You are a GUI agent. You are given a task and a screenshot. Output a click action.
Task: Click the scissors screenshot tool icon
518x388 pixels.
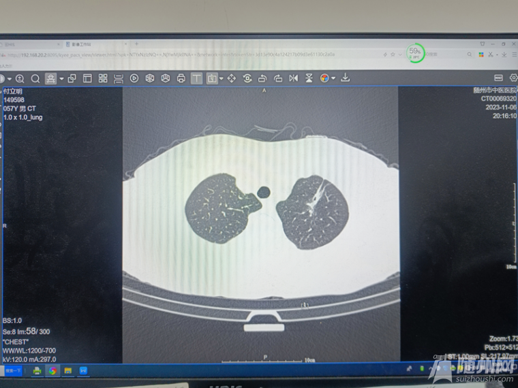(x=491, y=54)
